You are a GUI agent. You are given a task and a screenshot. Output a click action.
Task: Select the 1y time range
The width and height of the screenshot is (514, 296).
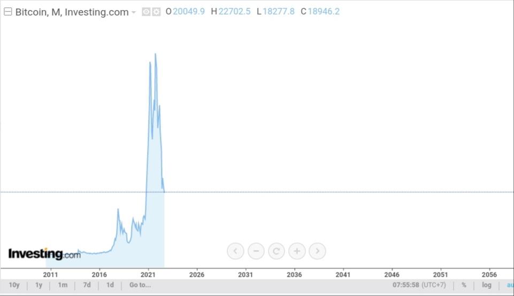click(39, 285)
